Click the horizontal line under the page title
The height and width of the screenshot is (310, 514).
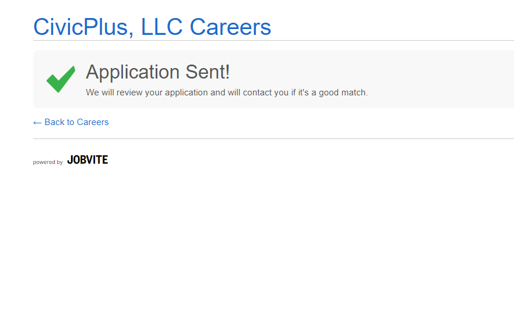(273, 41)
